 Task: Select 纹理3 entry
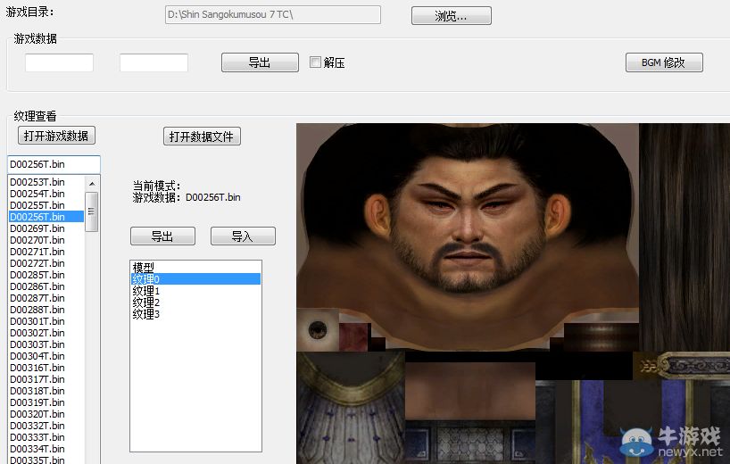tap(195, 314)
